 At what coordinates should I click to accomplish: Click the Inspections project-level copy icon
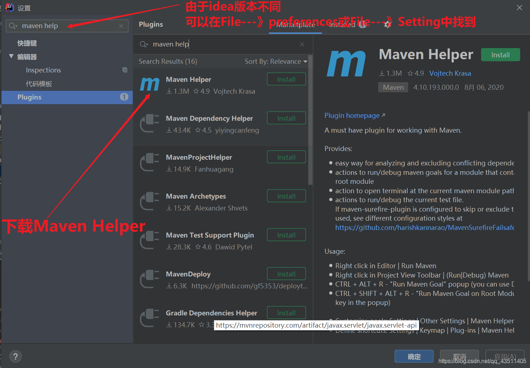(125, 70)
